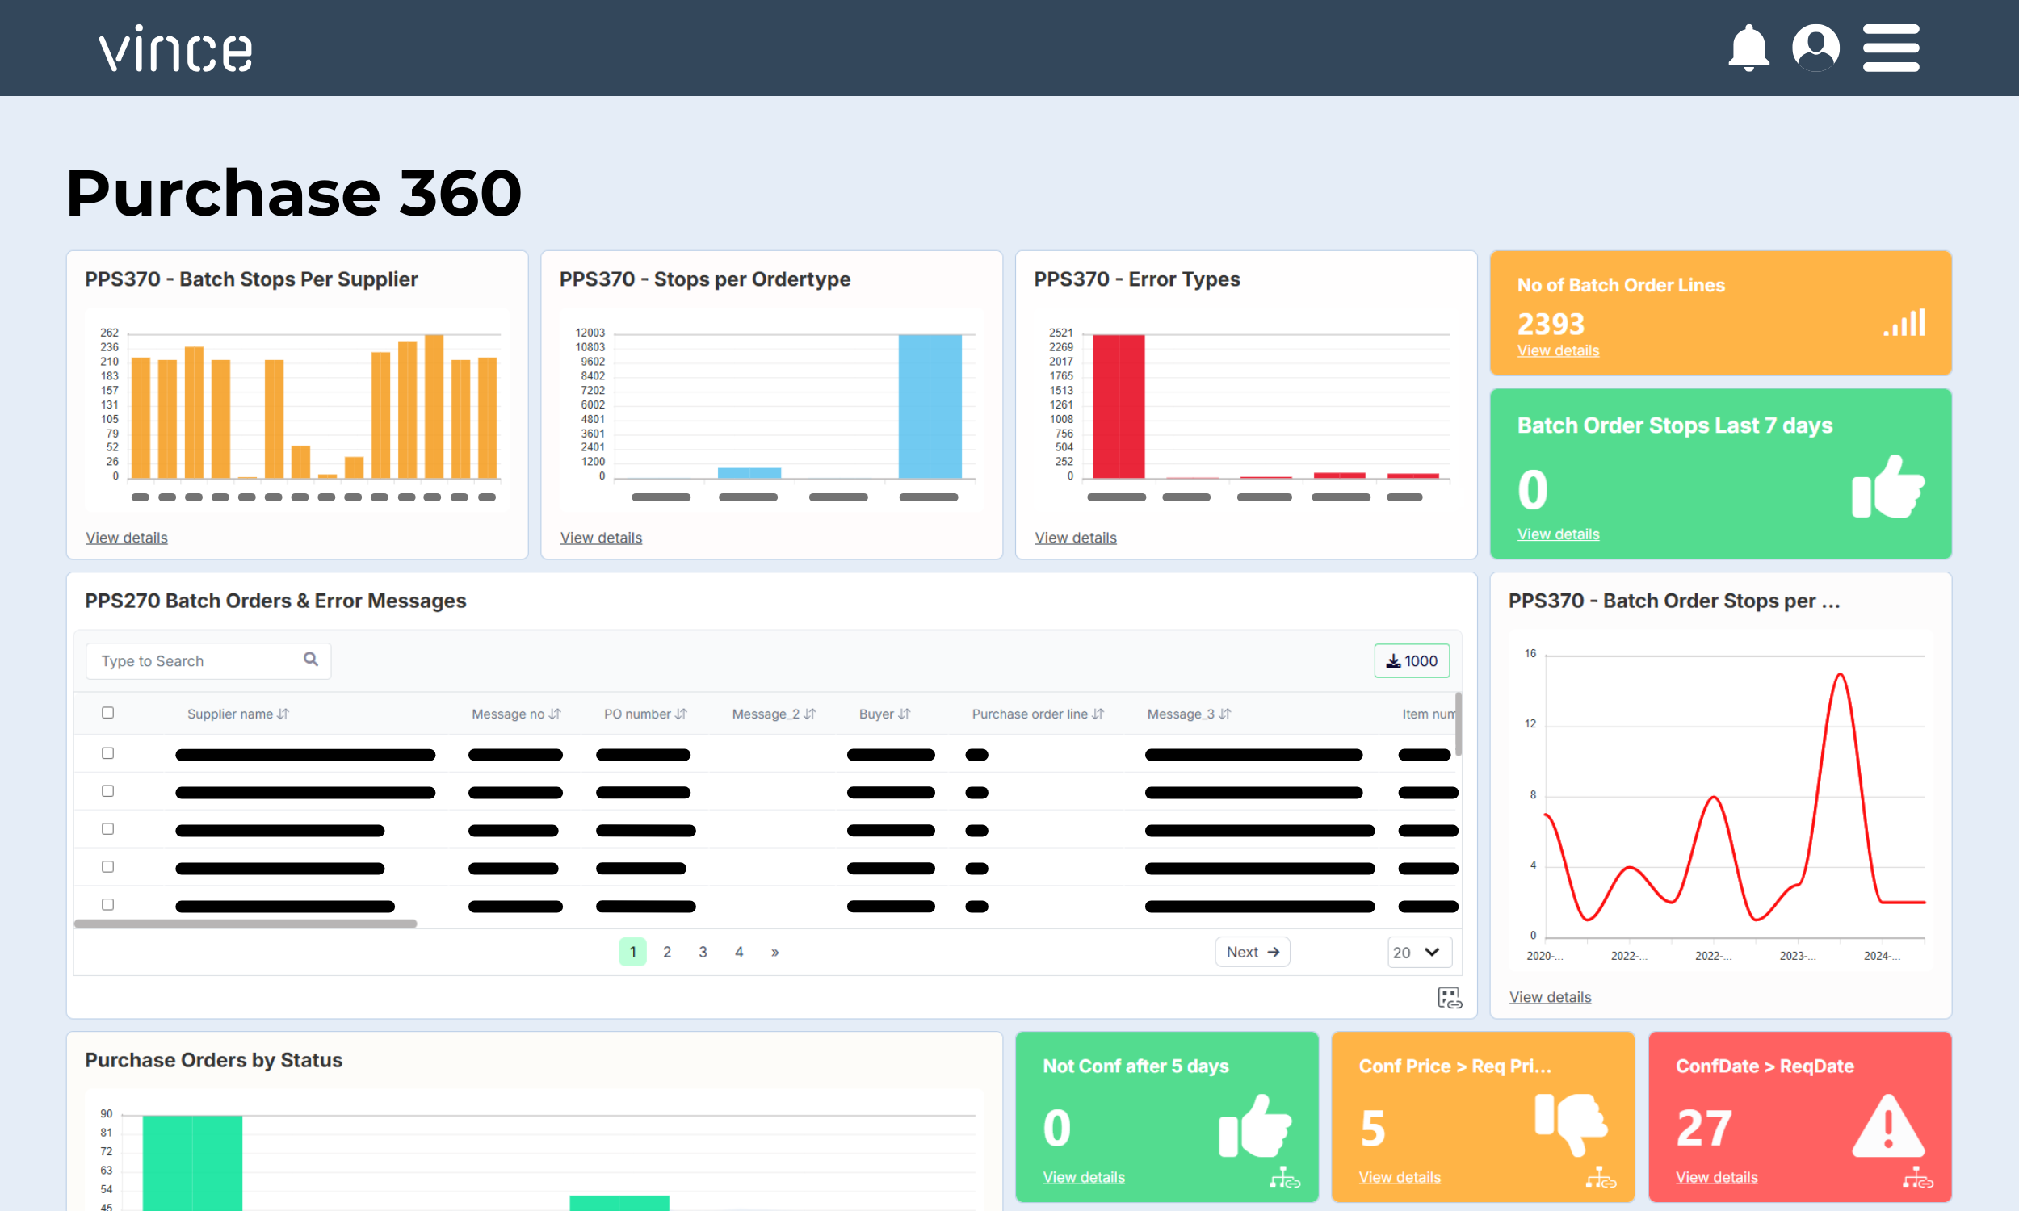The image size is (2019, 1211).
Task: Check the third table row checkbox
Action: (107, 828)
